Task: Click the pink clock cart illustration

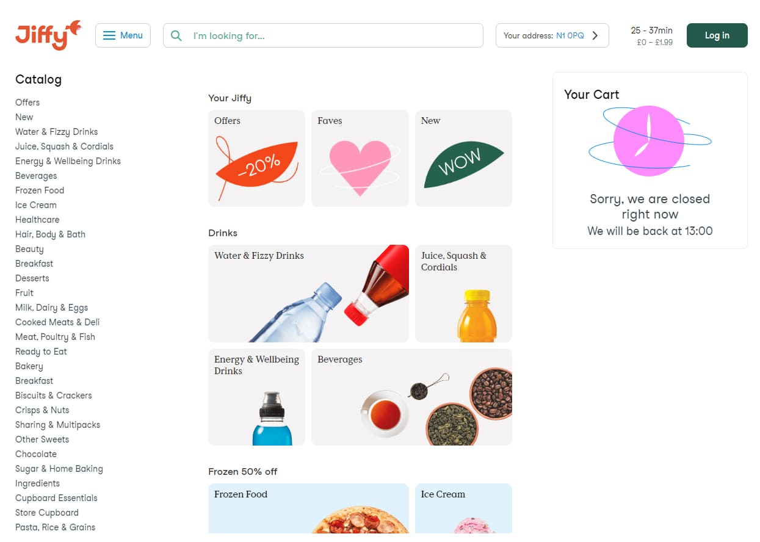Action: (649, 141)
